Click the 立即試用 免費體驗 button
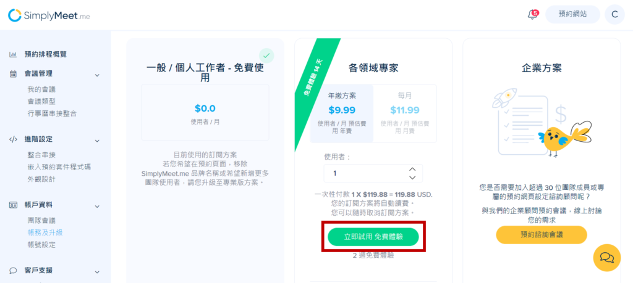This screenshot has width=633, height=283. [373, 237]
